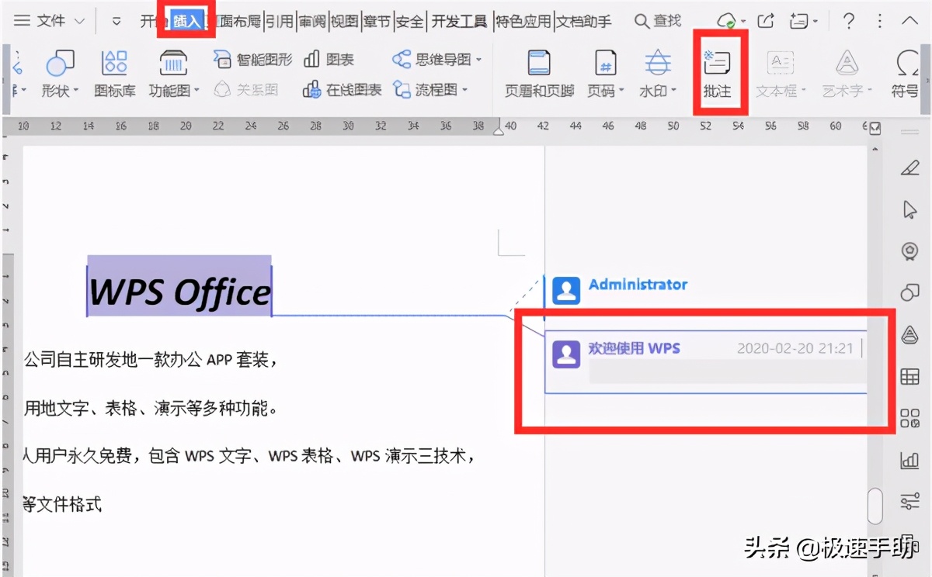932x577 pixels.
Task: Expand the 思维导图 dropdown arrow
Action: tap(478, 60)
